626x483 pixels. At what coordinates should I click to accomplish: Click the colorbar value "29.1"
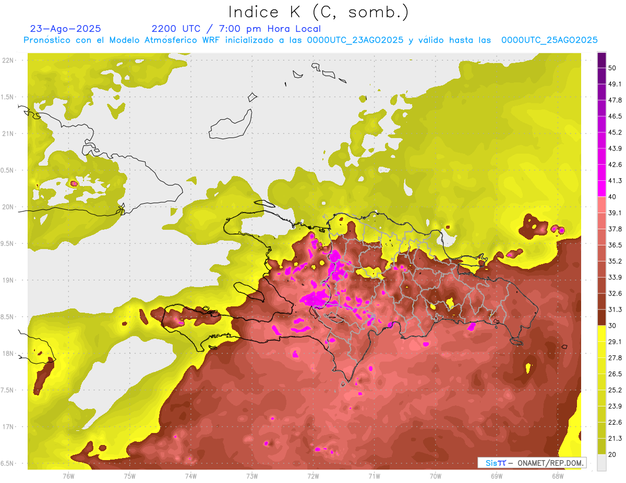(x=615, y=341)
